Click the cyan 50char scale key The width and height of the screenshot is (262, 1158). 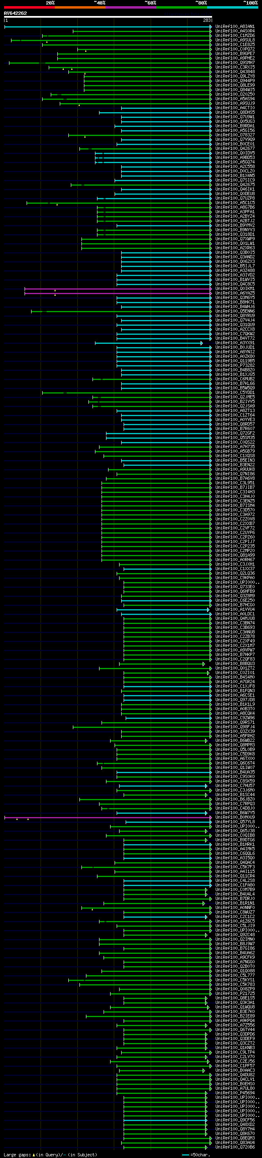(x=185, y=1155)
